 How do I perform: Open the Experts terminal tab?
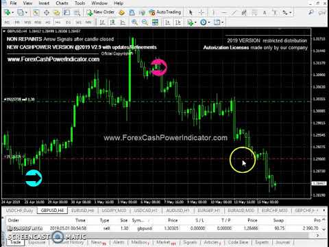pyautogui.click(x=262, y=242)
